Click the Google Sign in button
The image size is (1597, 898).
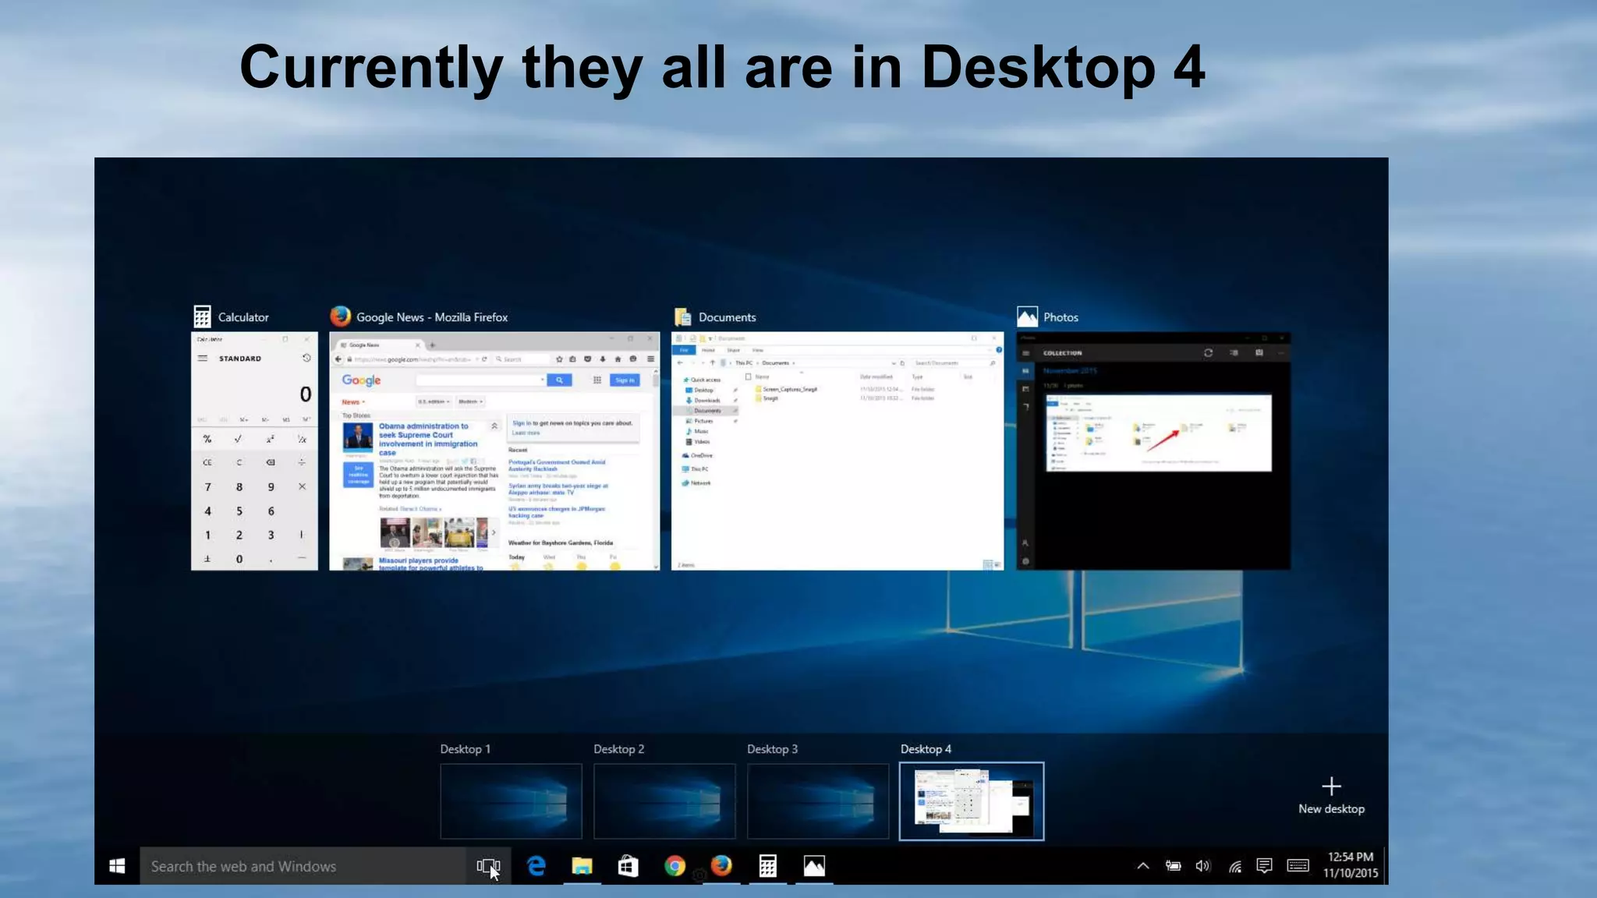coord(625,380)
